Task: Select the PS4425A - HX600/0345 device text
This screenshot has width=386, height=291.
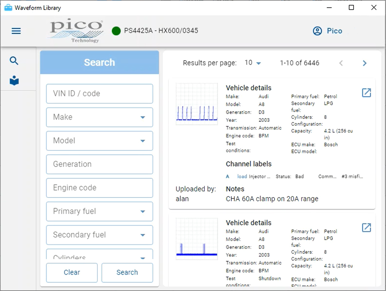Action: tap(161, 31)
